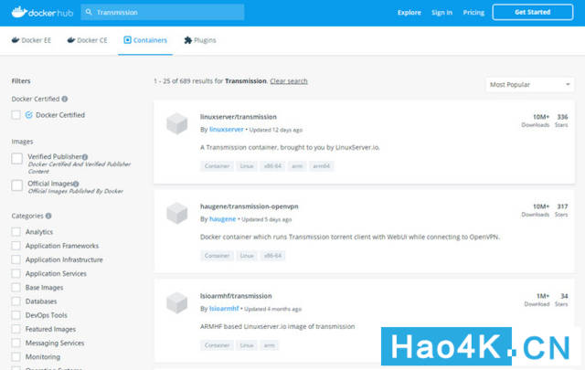The width and height of the screenshot is (585, 370).
Task: Check the Monitoring category
Action: tap(16, 357)
